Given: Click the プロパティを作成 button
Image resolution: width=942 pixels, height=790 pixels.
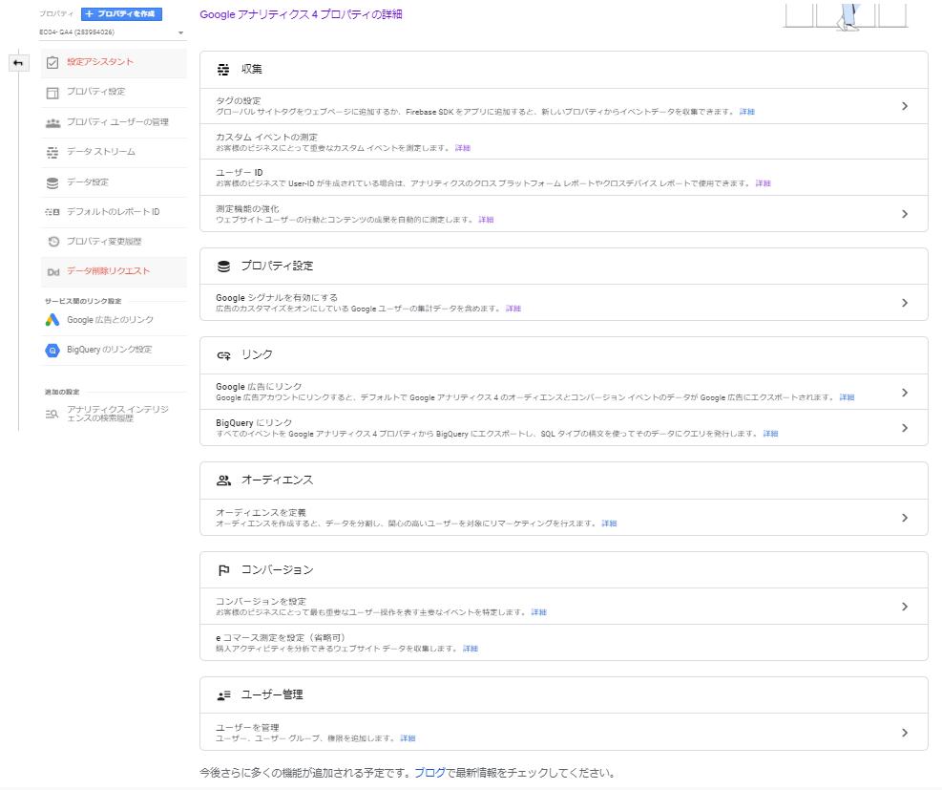Looking at the screenshot, I should click(122, 14).
